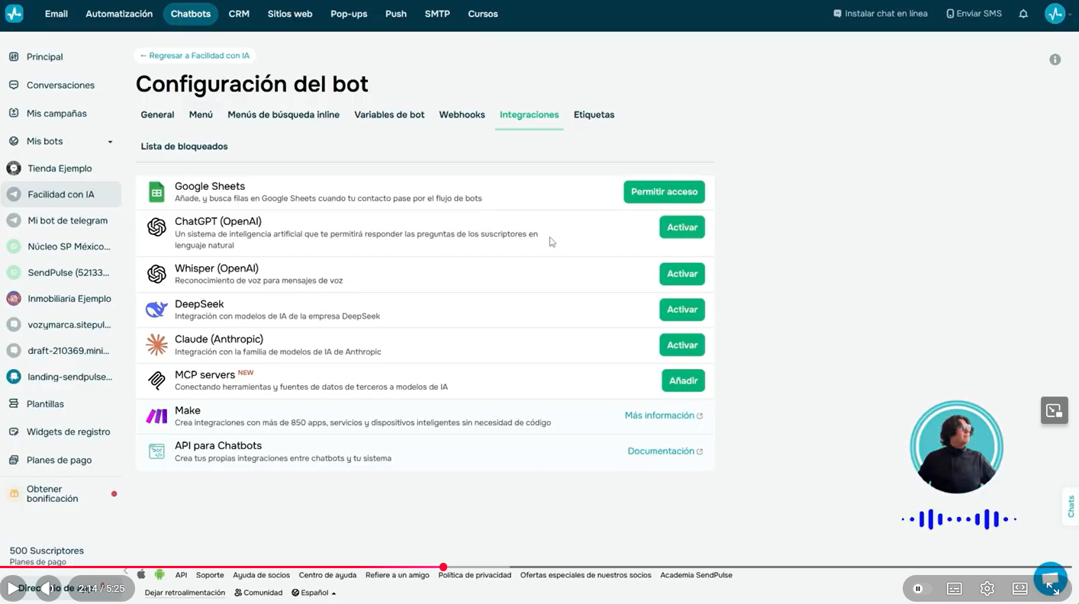This screenshot has width=1079, height=604.
Task: Open the notifications bell
Action: 1023,14
